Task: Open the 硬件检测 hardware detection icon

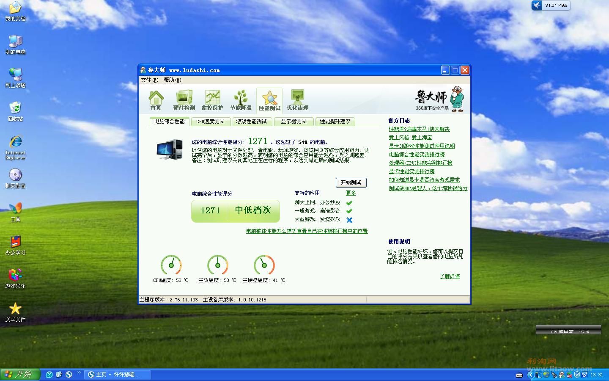Action: pyautogui.click(x=184, y=100)
